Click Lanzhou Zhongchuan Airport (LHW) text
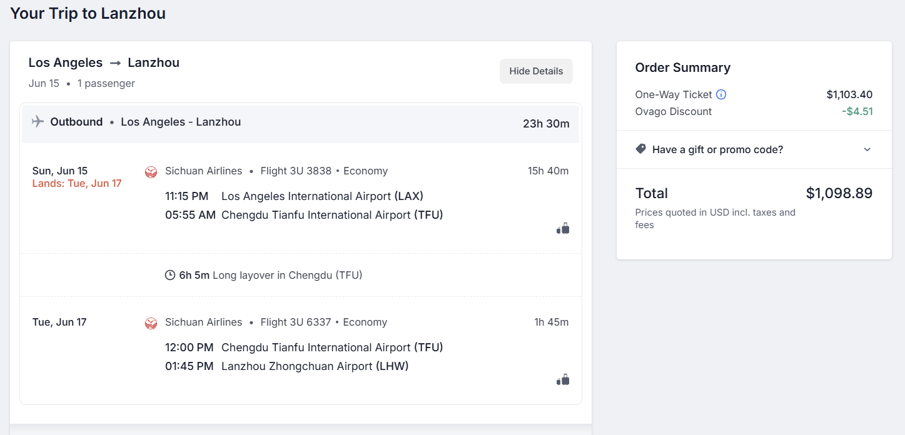This screenshot has height=435, width=905. click(315, 366)
